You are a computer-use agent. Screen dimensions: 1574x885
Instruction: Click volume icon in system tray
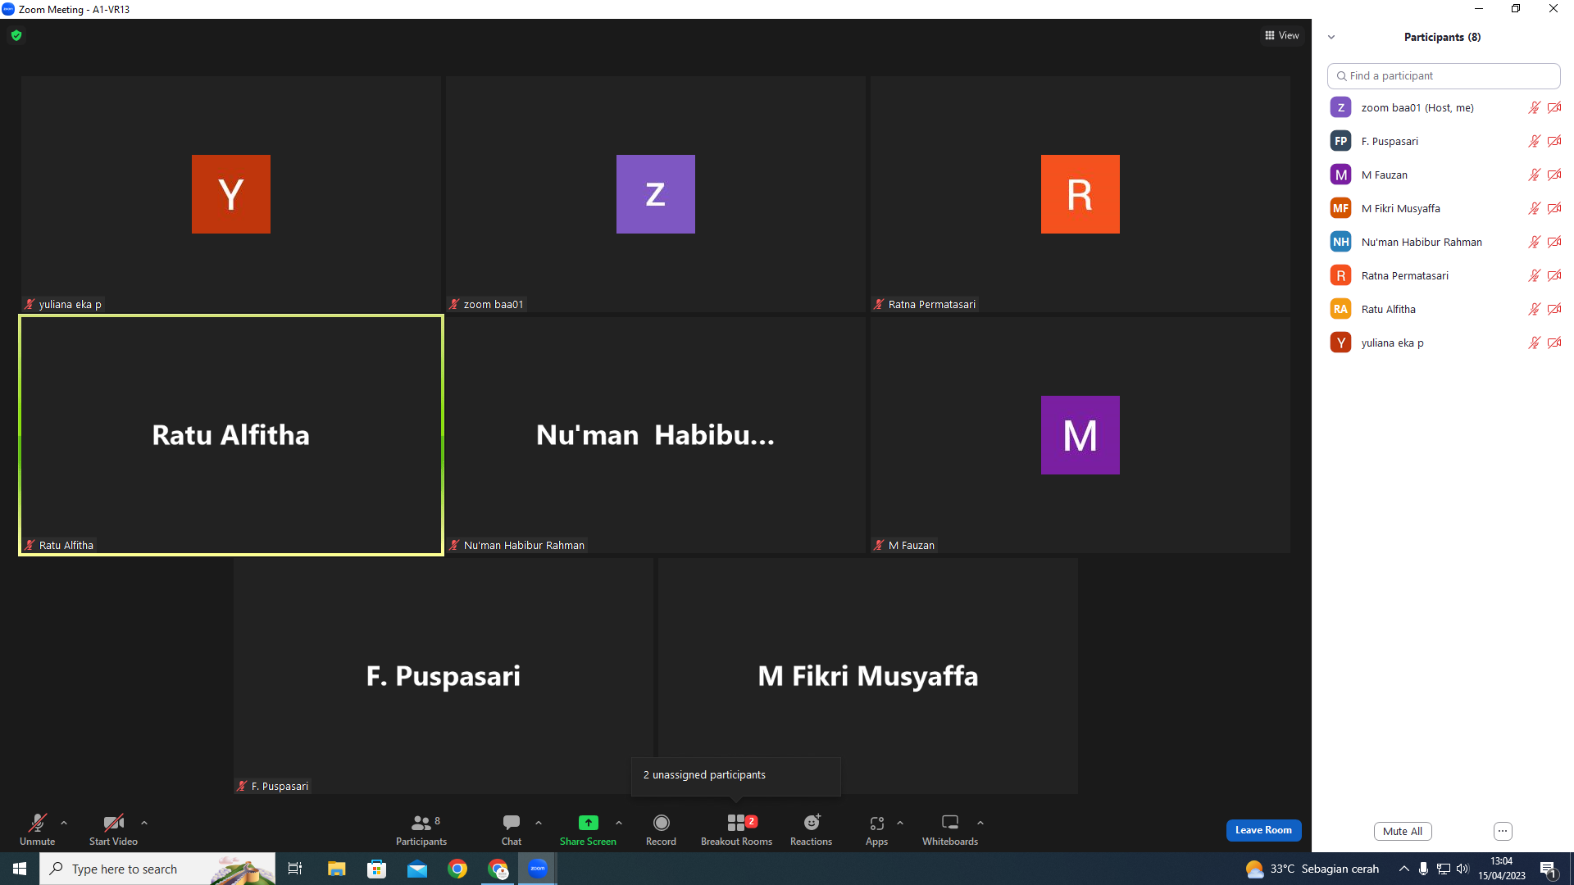point(1463,869)
